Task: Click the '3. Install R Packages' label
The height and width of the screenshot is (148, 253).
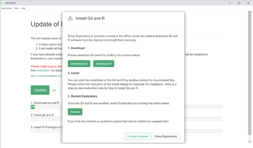Action: (47, 127)
